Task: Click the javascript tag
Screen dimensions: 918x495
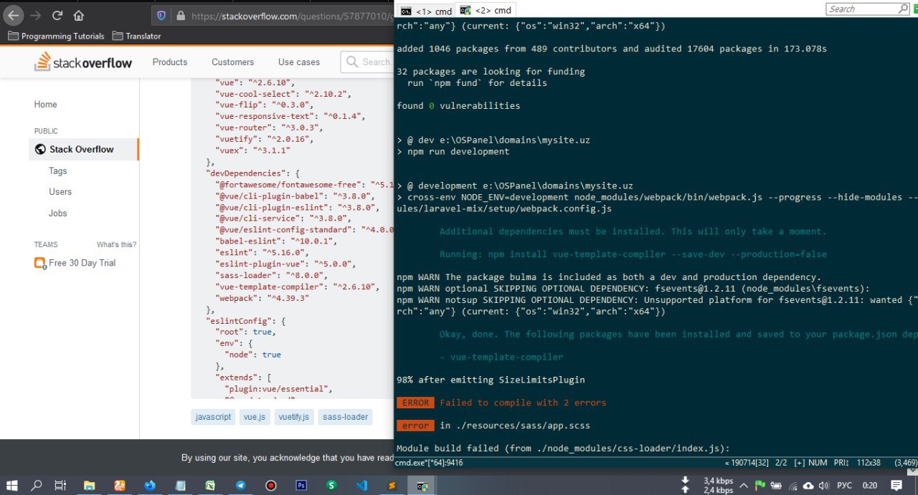Action: pos(214,417)
